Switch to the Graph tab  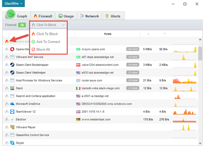(16, 15)
